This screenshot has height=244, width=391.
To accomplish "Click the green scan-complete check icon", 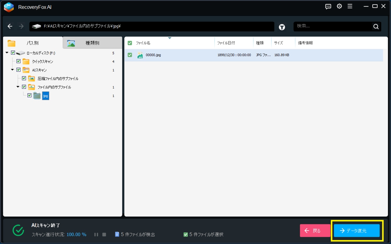I will coord(18,230).
